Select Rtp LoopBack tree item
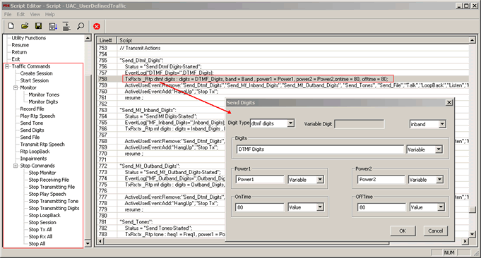Viewport: 481px width, 258px height. click(x=35, y=152)
